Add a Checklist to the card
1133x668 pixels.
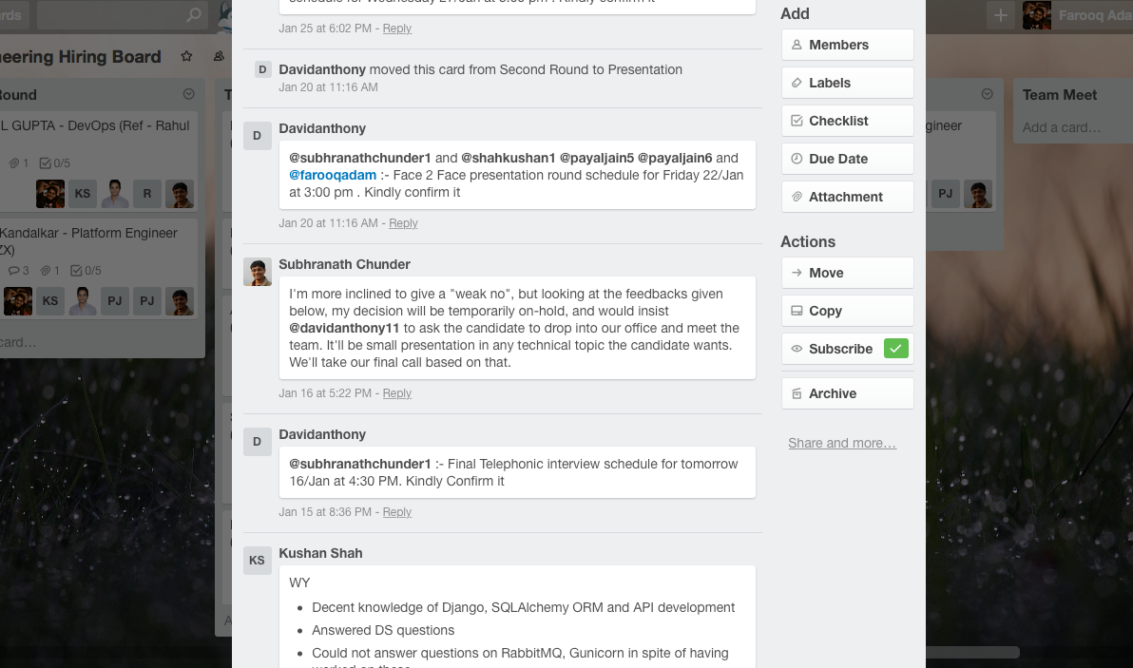[x=847, y=121]
